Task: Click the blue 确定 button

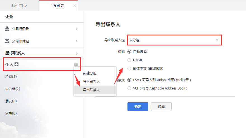Action: click(138, 107)
